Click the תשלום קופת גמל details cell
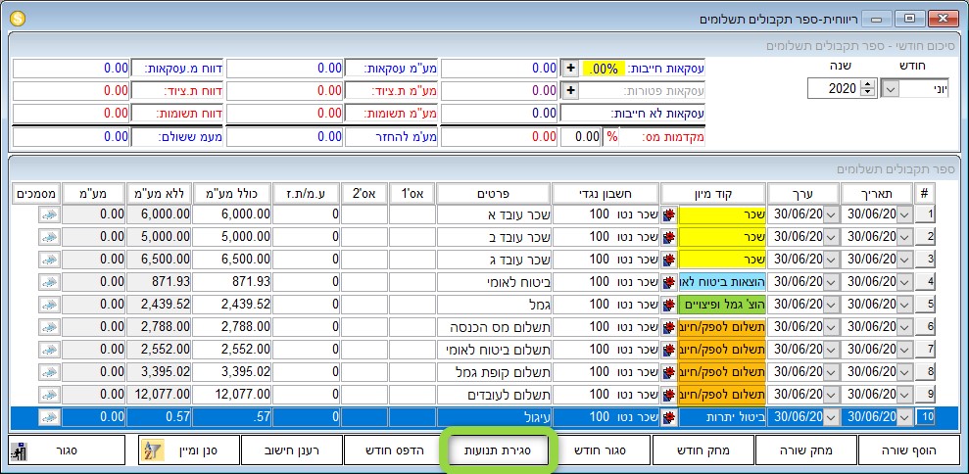This screenshot has height=474, width=969. click(x=493, y=372)
